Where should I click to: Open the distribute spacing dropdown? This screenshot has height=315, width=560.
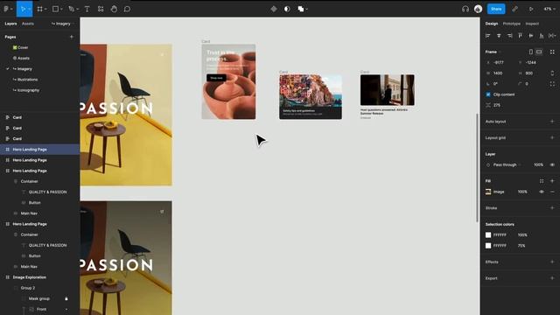point(553,35)
